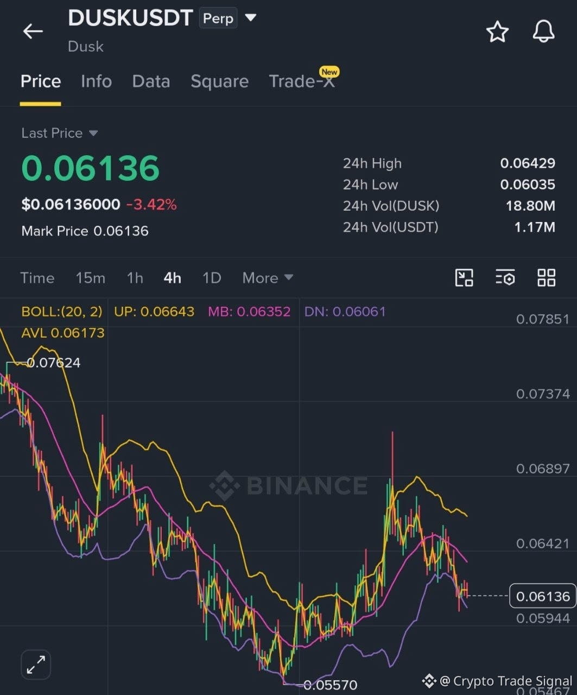Image resolution: width=577 pixels, height=695 pixels.
Task: Open the DUSKUSDT pair selector dropdown arrow
Action: point(250,18)
